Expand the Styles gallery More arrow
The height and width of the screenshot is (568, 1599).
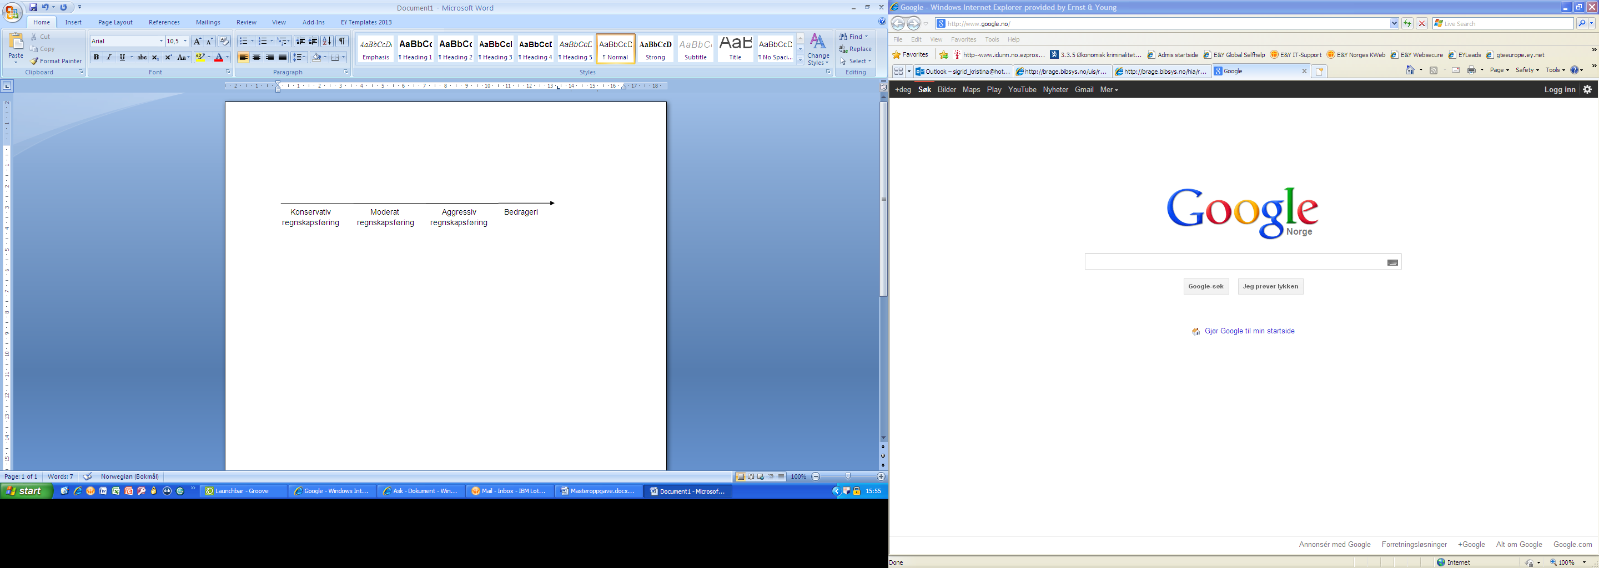click(x=800, y=60)
